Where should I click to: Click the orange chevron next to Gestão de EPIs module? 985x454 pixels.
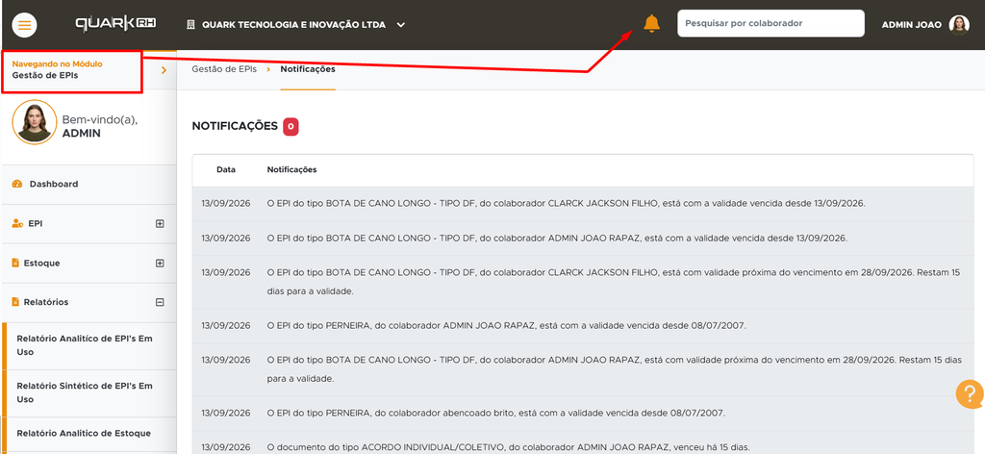[164, 69]
